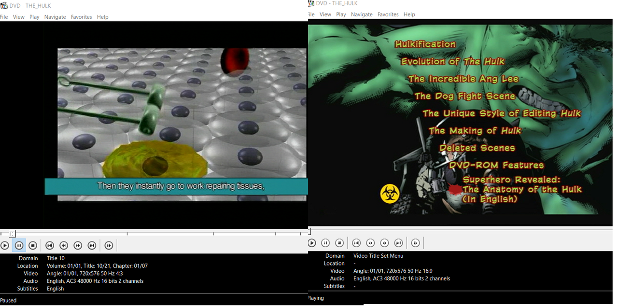Image resolution: width=618 pixels, height=306 pixels.
Task: Select DVD-ROM Features in DVD menu
Action: (496, 165)
